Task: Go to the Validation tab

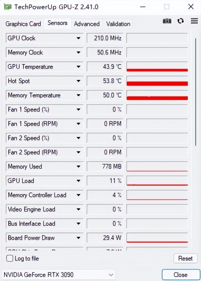Action: [x=118, y=24]
